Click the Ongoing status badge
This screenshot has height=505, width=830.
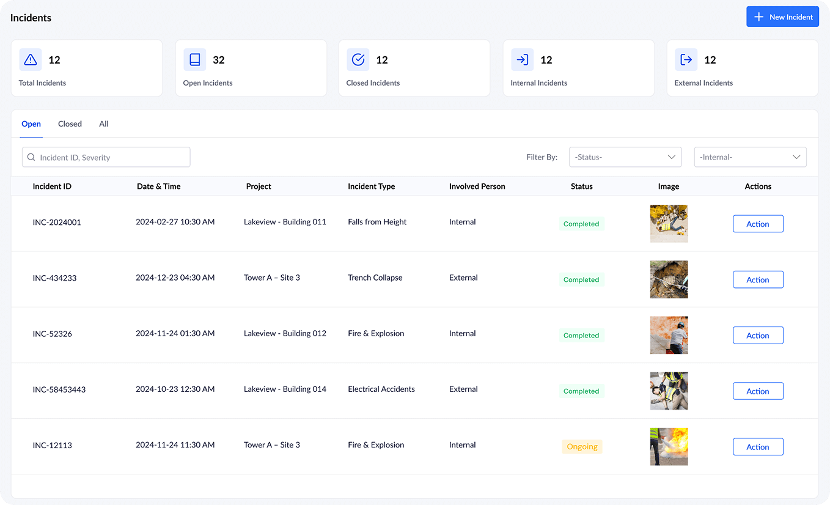pos(582,447)
